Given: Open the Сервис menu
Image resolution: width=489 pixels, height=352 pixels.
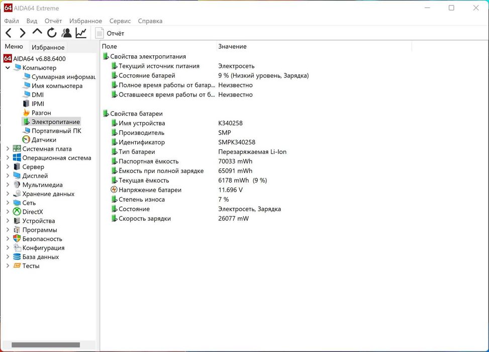Looking at the screenshot, I should 120,21.
